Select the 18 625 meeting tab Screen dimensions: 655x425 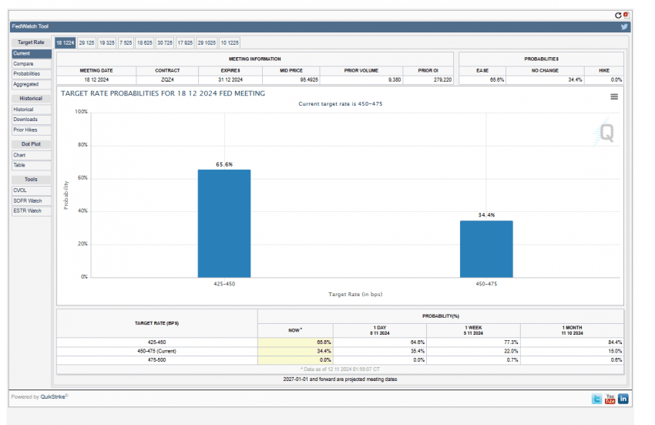tap(145, 42)
